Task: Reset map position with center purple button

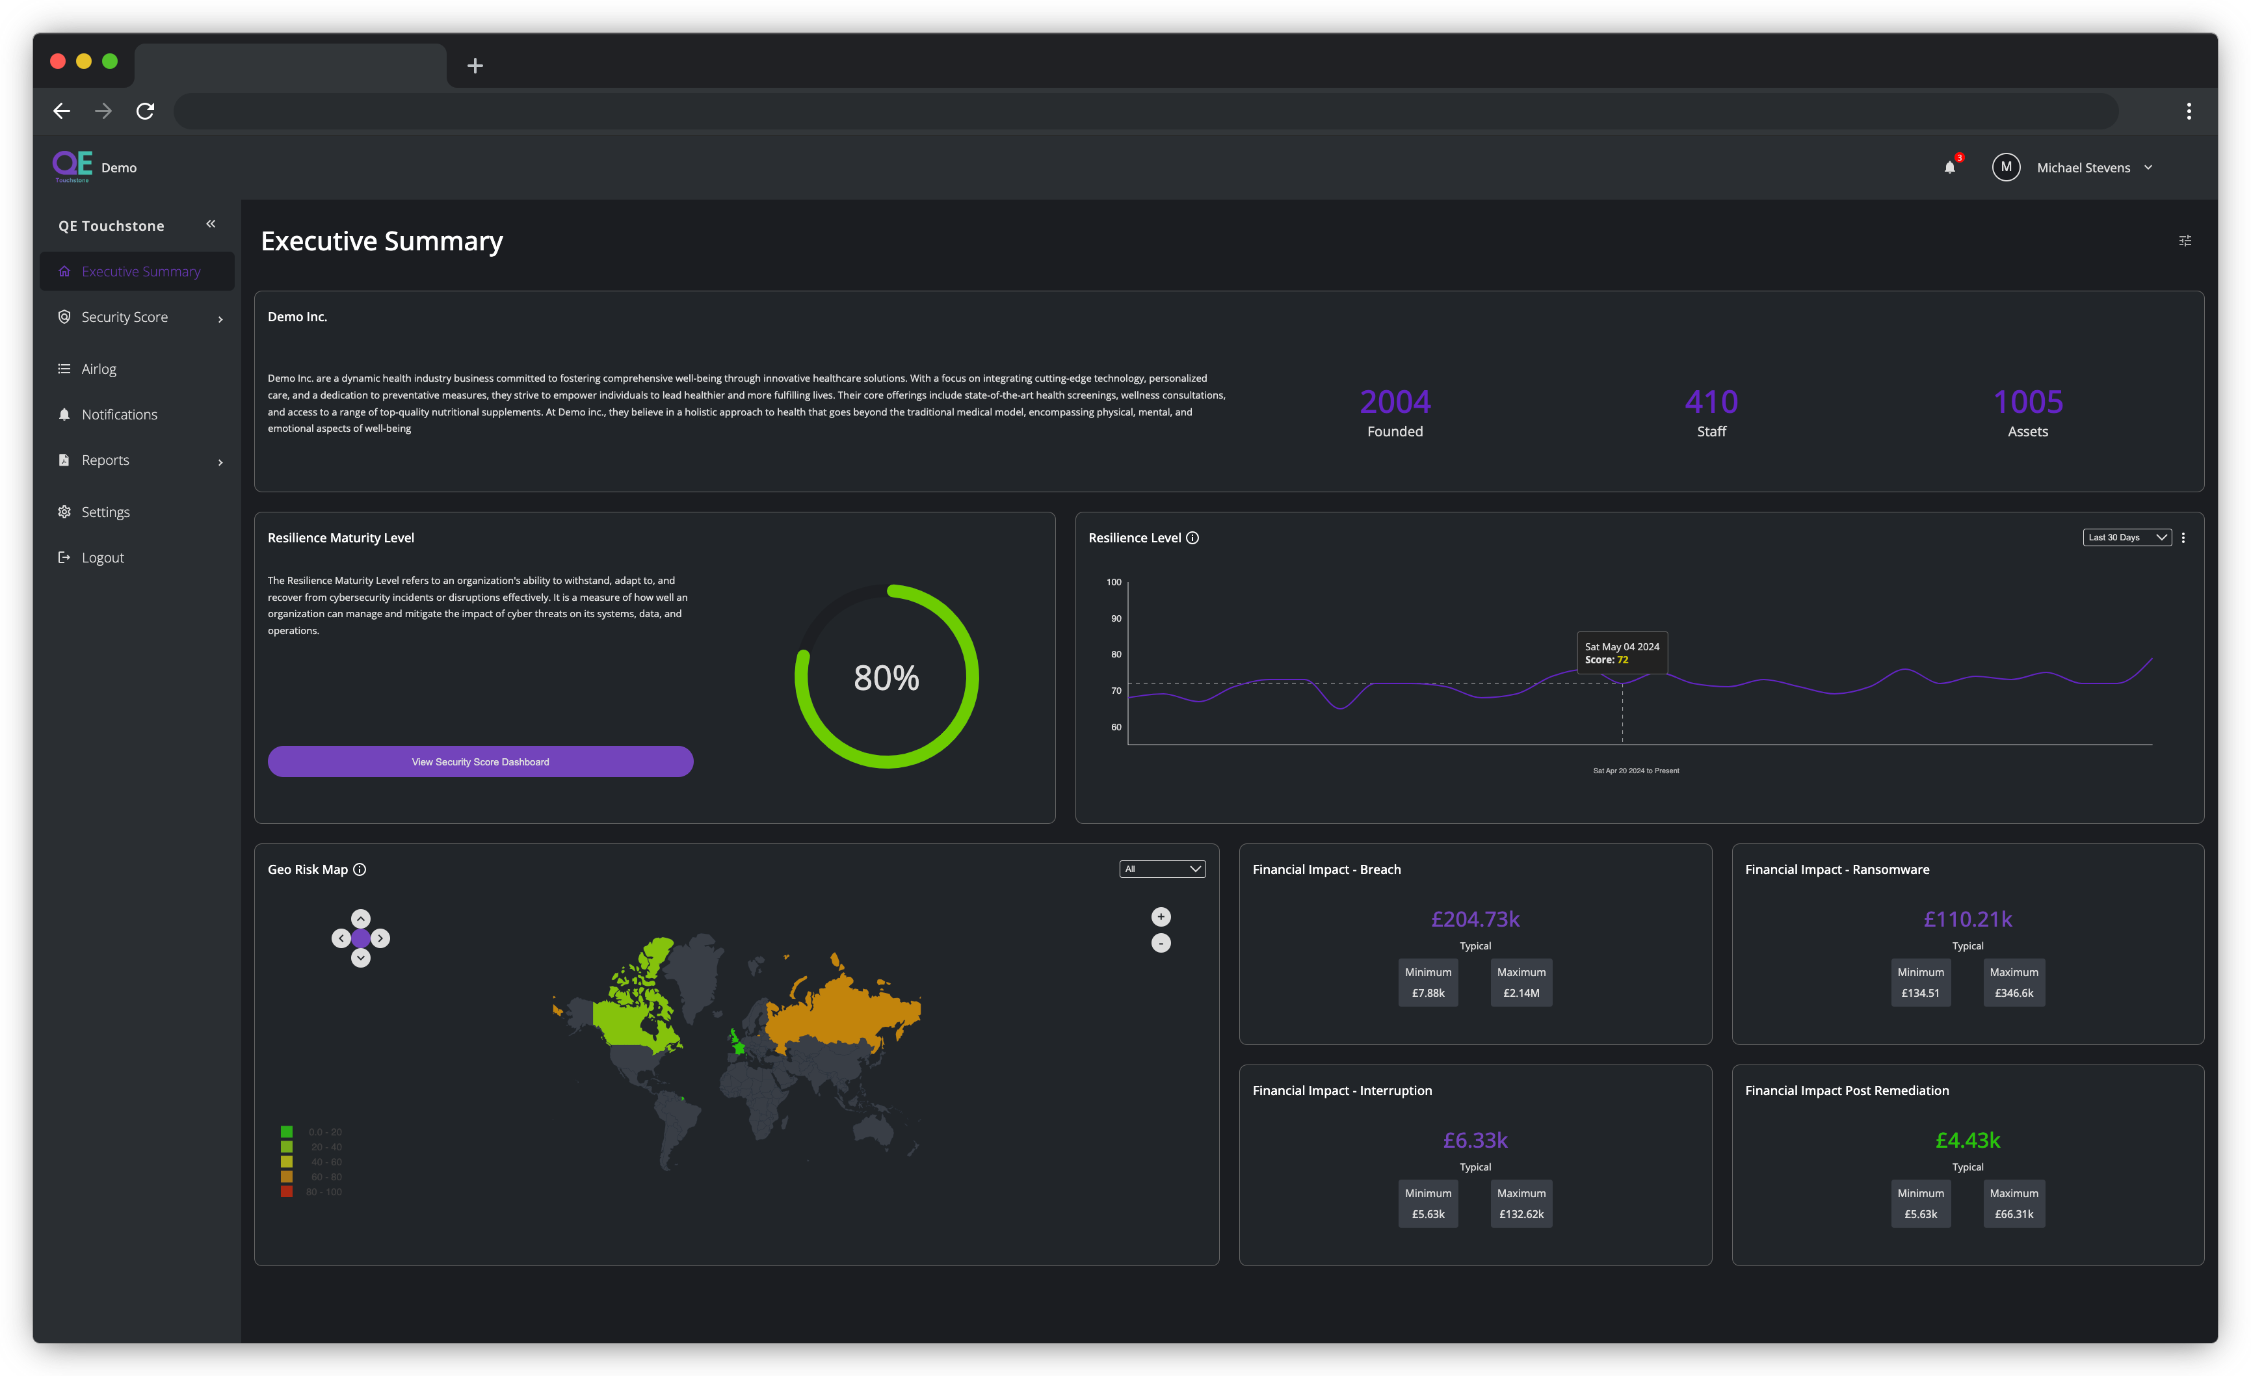Action: (361, 938)
